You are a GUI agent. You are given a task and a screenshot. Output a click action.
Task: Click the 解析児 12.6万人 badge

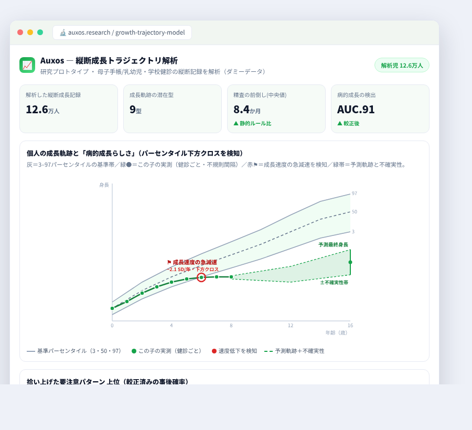click(x=402, y=66)
